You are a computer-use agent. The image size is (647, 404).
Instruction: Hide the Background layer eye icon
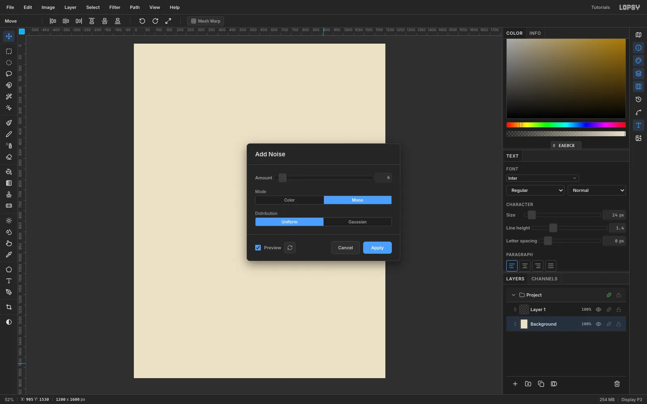click(598, 324)
